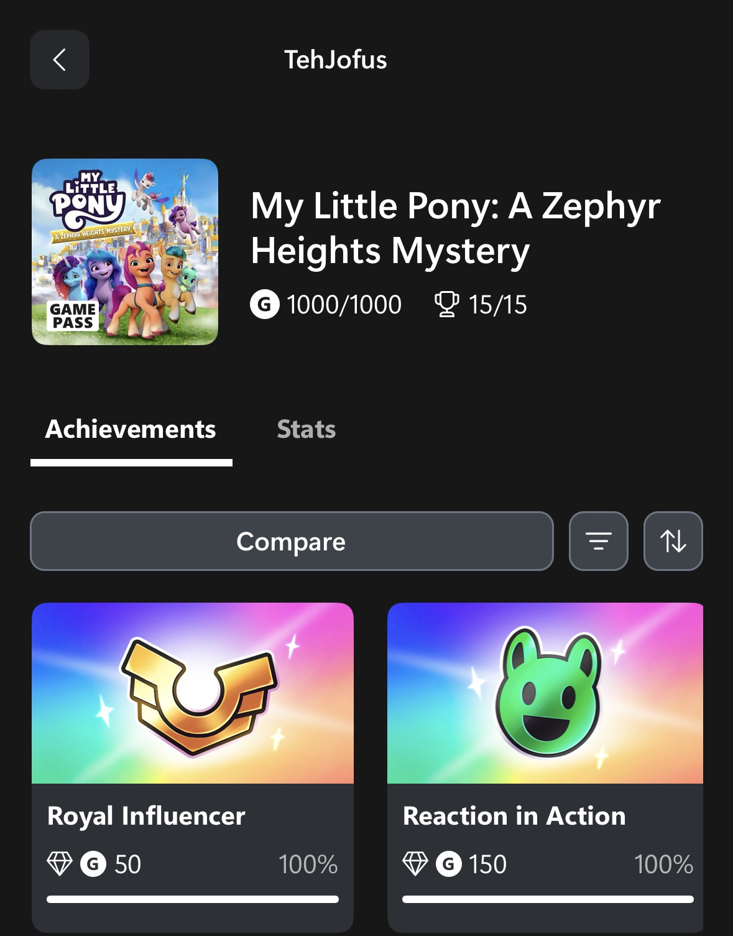Tap the diamond icon on Royal Influencer
This screenshot has width=733, height=936.
60,864
